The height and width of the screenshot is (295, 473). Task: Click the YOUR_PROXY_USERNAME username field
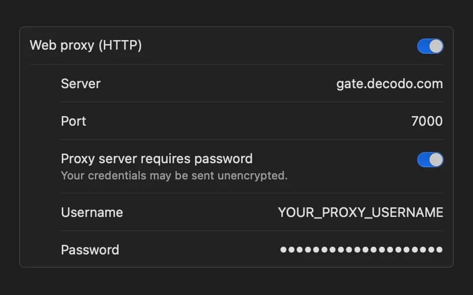(360, 212)
